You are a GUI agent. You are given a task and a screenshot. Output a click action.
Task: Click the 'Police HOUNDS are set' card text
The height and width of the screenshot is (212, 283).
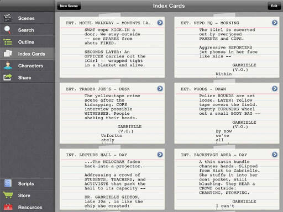pyautogui.click(x=227, y=96)
